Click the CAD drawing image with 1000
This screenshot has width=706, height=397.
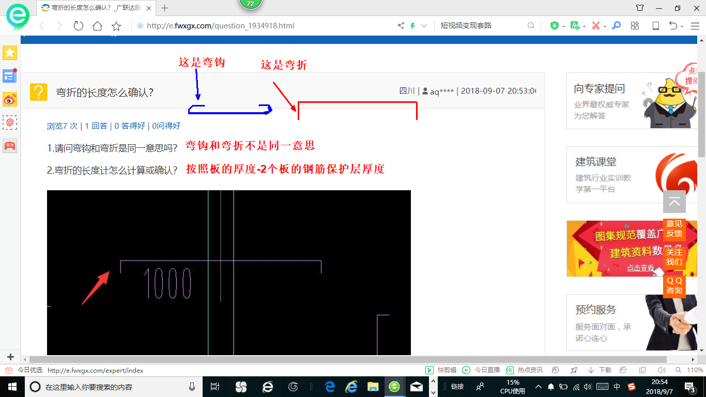pos(229,272)
